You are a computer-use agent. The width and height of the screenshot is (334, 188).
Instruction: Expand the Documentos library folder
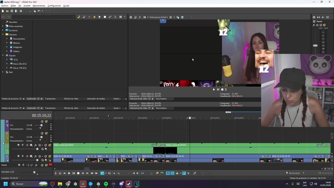point(7,39)
